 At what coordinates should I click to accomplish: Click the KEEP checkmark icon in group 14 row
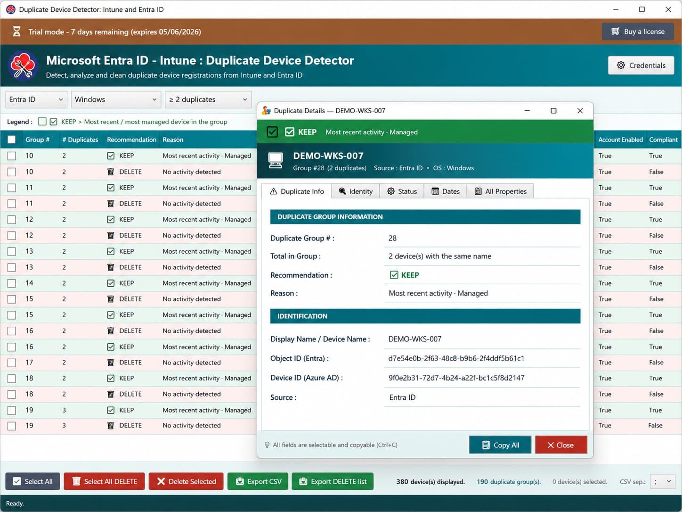pyautogui.click(x=111, y=283)
